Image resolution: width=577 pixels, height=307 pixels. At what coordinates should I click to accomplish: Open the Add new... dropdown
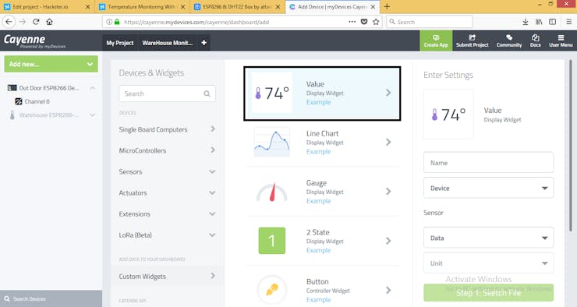click(x=51, y=64)
